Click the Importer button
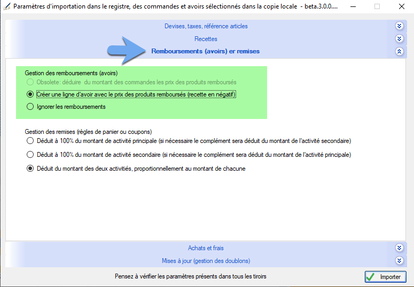This screenshot has height=287, width=414. click(x=386, y=277)
